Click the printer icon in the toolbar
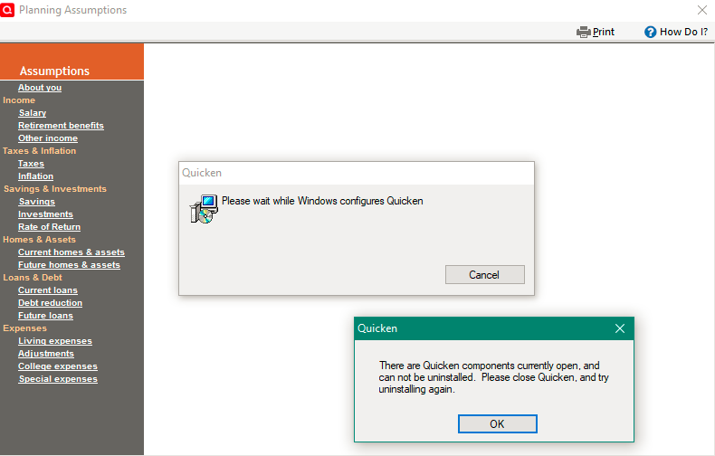 tap(583, 32)
